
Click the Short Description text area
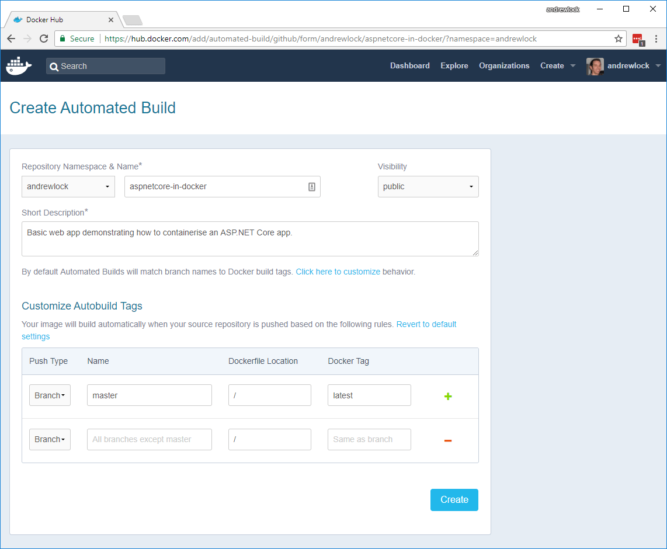[250, 239]
